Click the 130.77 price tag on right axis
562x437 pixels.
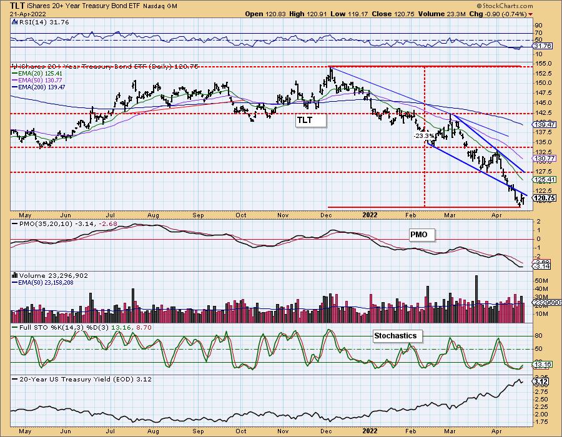pyautogui.click(x=545, y=159)
